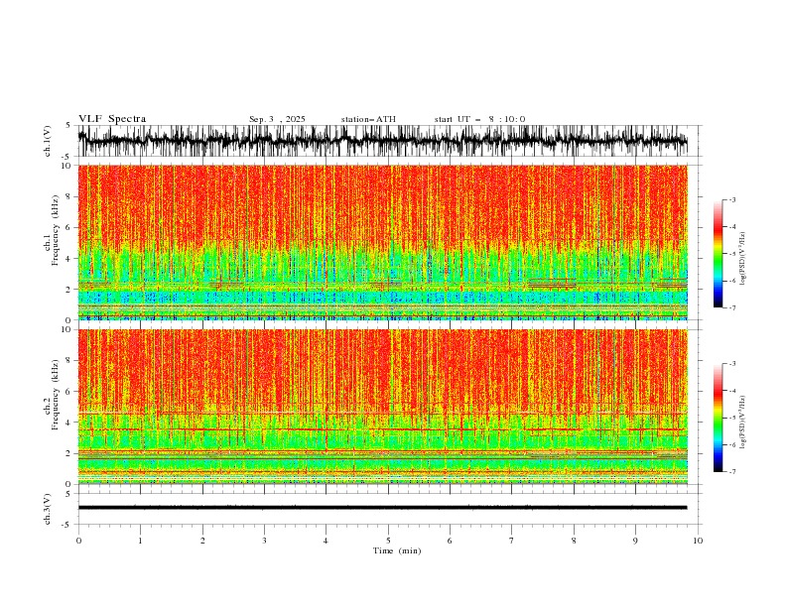Click the 10 minute tick label
786x607 pixels.
(x=698, y=541)
